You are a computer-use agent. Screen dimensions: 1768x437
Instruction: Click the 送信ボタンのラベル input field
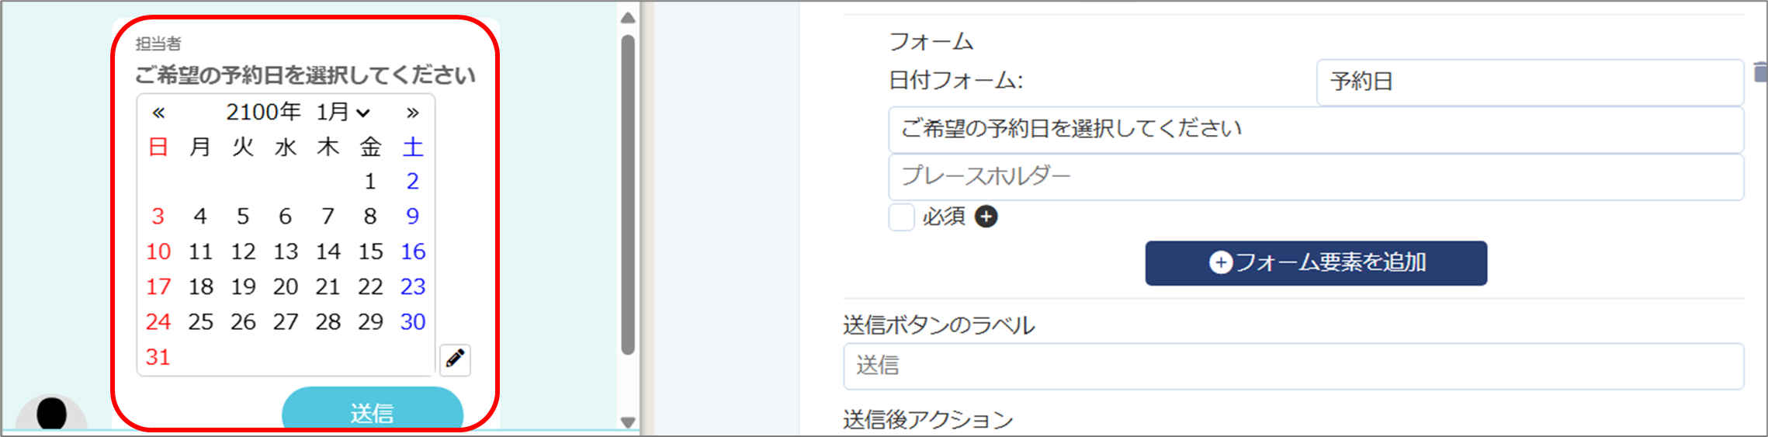click(x=1293, y=366)
